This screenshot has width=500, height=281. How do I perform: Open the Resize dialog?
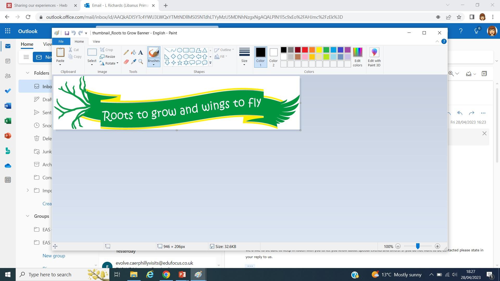(107, 56)
